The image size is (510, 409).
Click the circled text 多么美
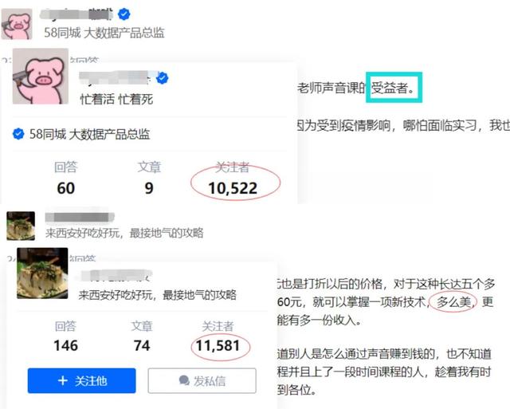[x=453, y=302]
